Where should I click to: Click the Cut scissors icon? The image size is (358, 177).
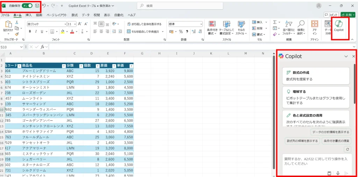17,22
